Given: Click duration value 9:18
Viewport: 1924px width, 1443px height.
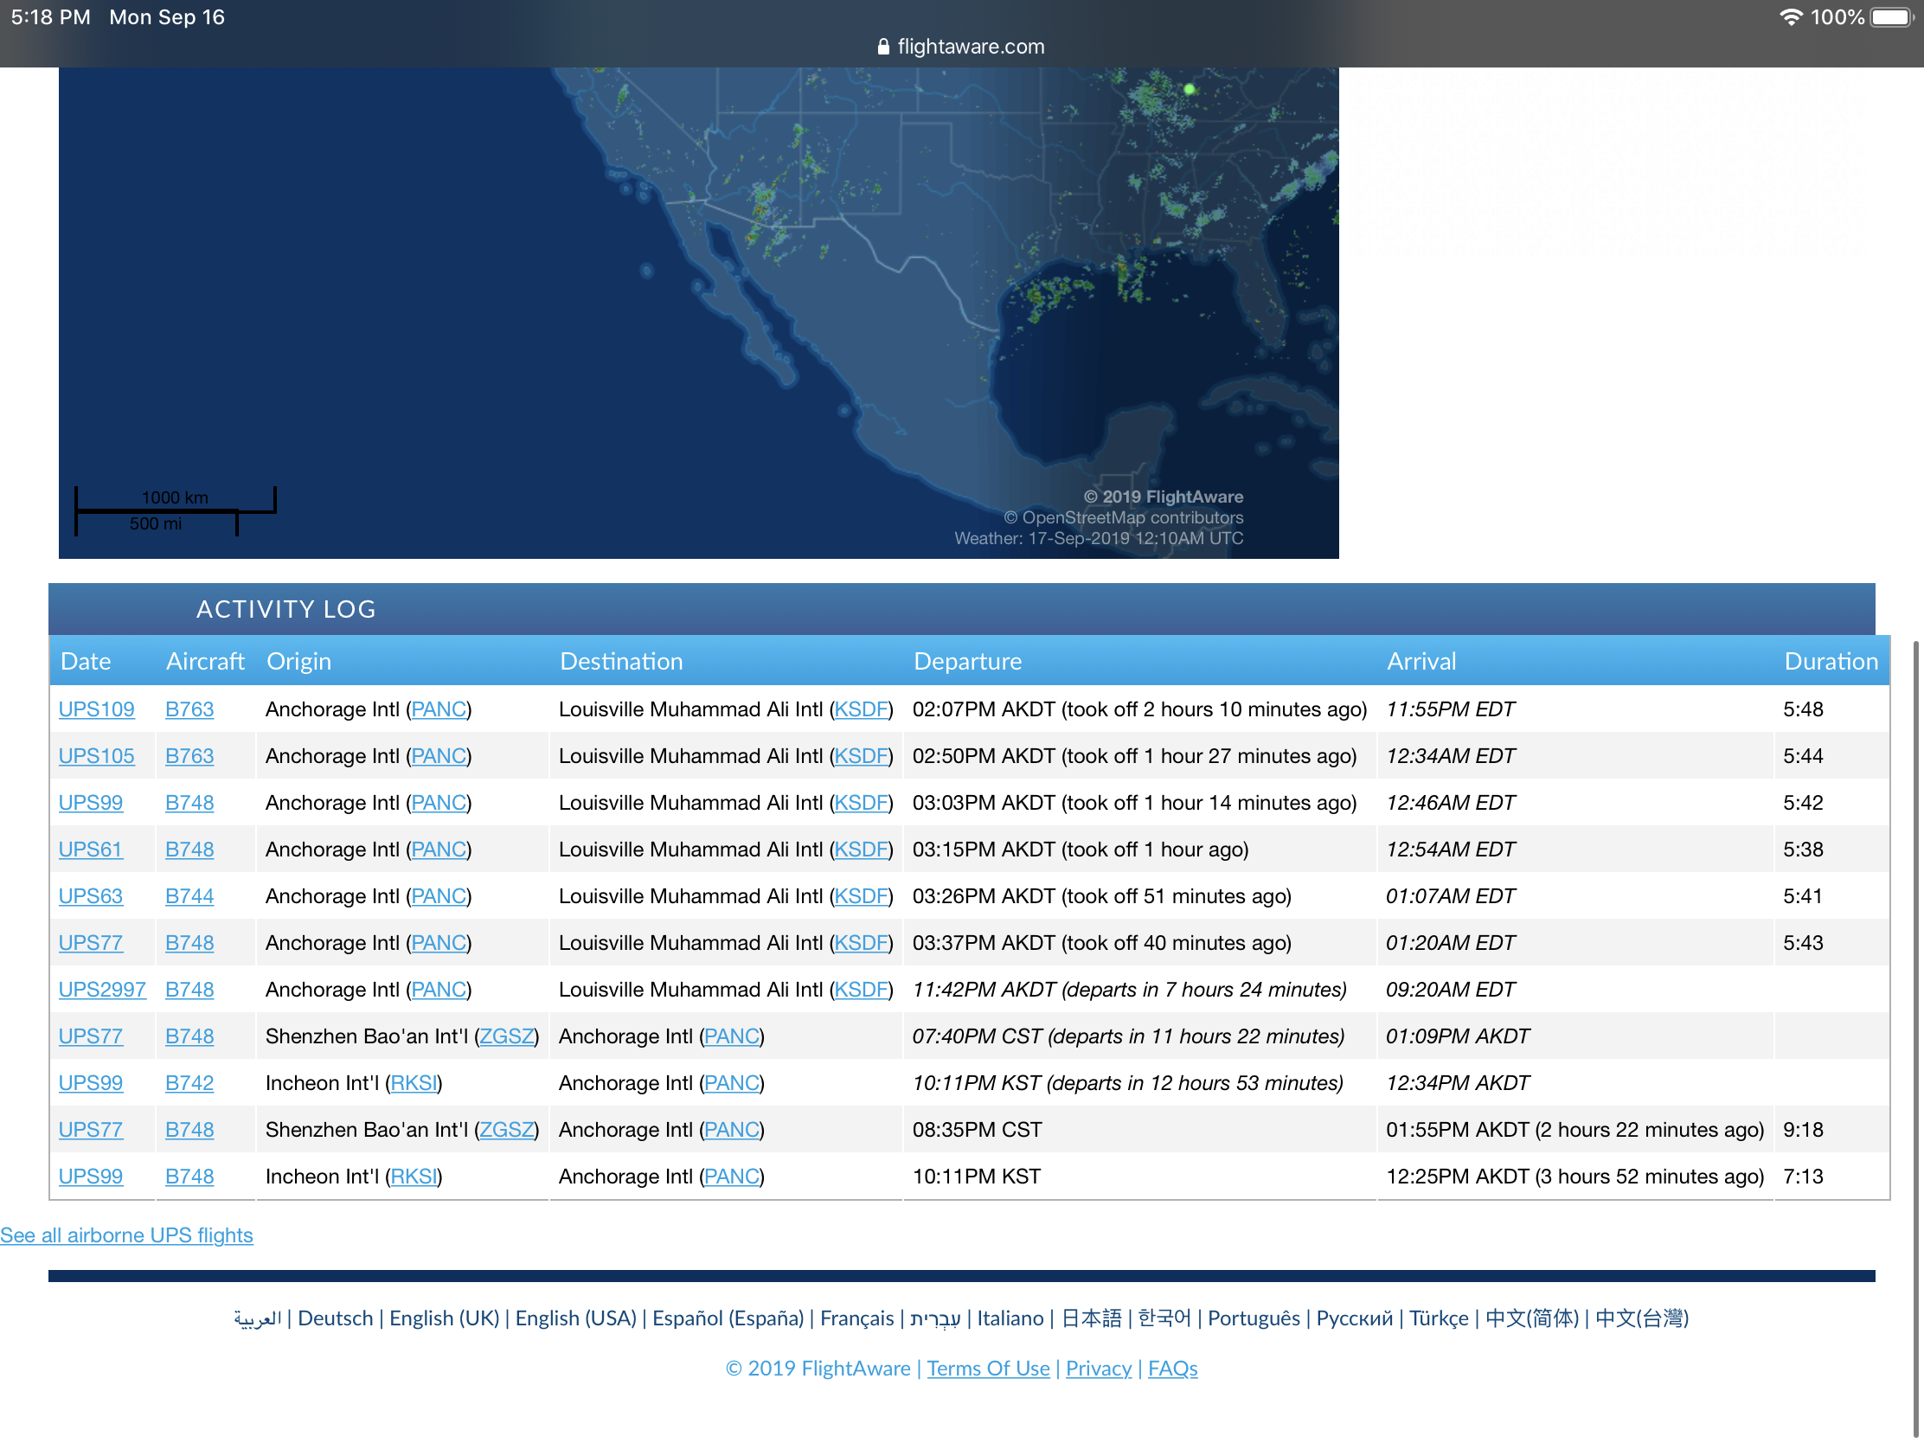Looking at the screenshot, I should tap(1803, 1131).
